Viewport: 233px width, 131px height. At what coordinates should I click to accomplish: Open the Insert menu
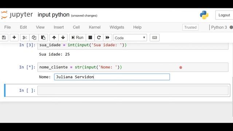pos(59,27)
